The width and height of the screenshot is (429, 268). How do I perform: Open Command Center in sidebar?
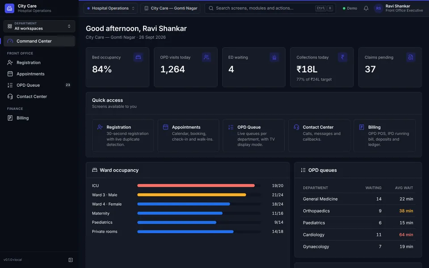coord(39,41)
